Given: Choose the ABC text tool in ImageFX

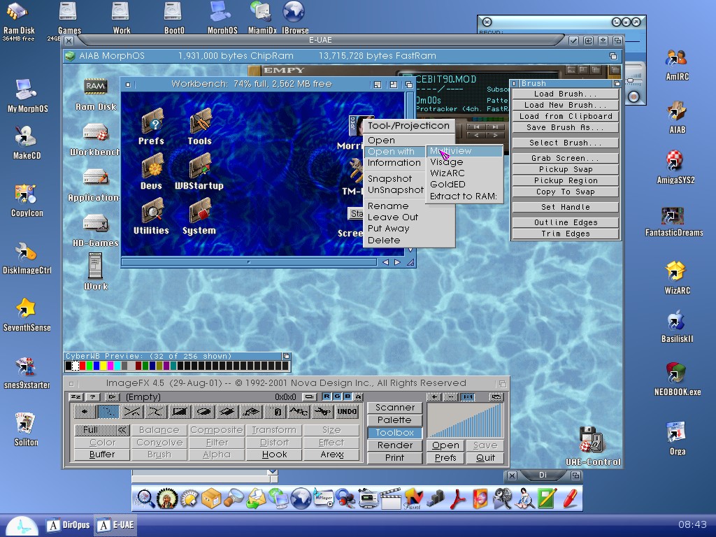Looking at the screenshot, I should click(x=299, y=412).
